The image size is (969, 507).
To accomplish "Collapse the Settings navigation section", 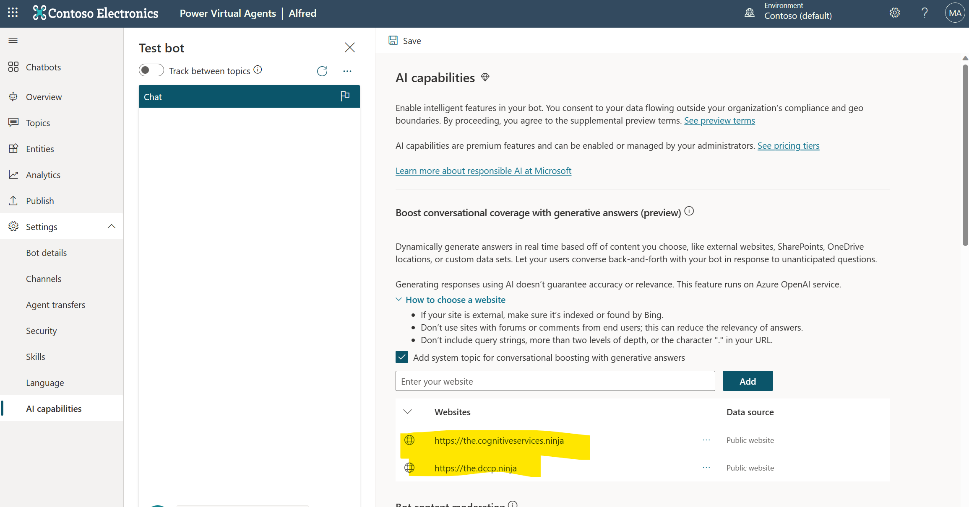I will coord(111,226).
